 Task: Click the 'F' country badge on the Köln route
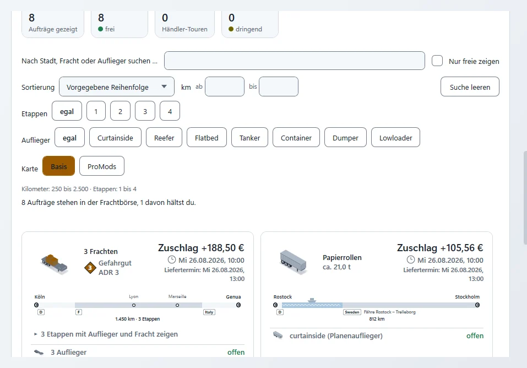tap(79, 312)
